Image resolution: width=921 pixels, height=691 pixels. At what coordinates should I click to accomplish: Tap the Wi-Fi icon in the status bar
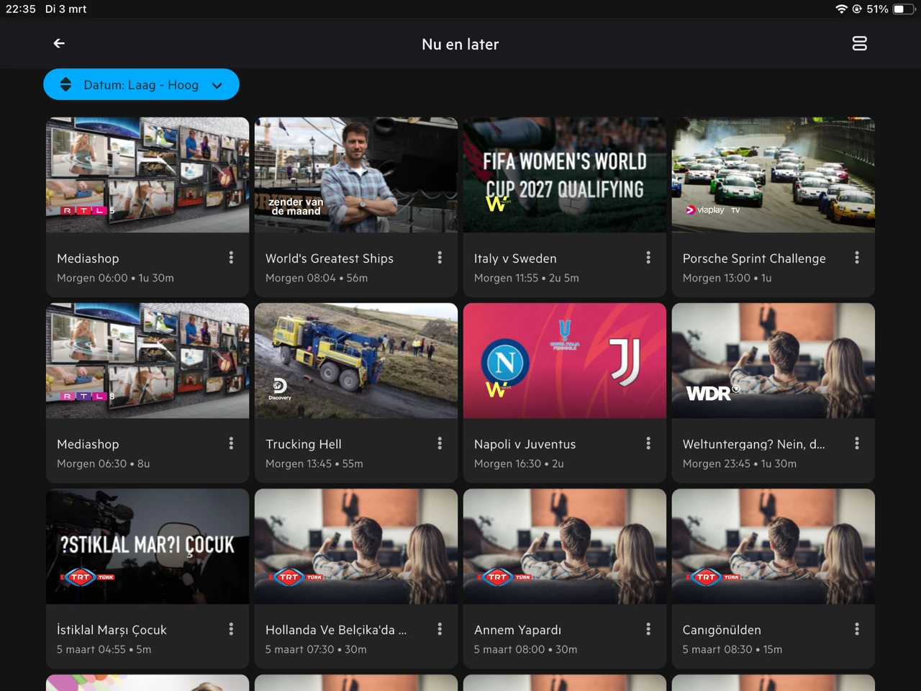pos(840,9)
